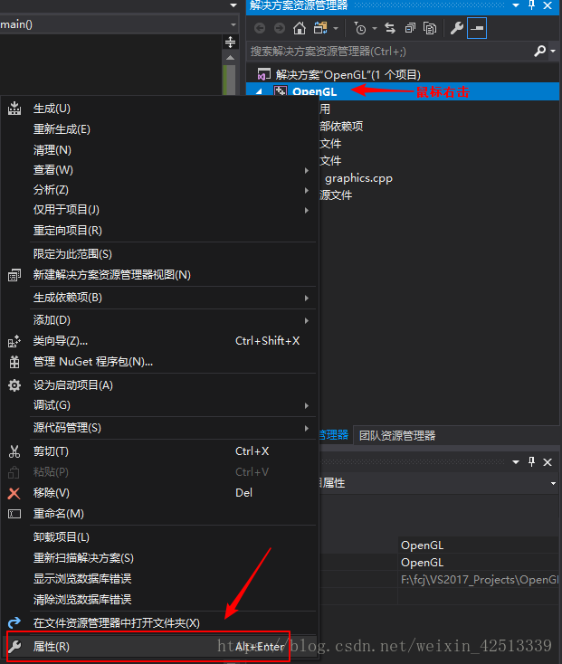The width and height of the screenshot is (562, 664).
Task: Pin the Solution Explorer panel
Action: [532, 5]
